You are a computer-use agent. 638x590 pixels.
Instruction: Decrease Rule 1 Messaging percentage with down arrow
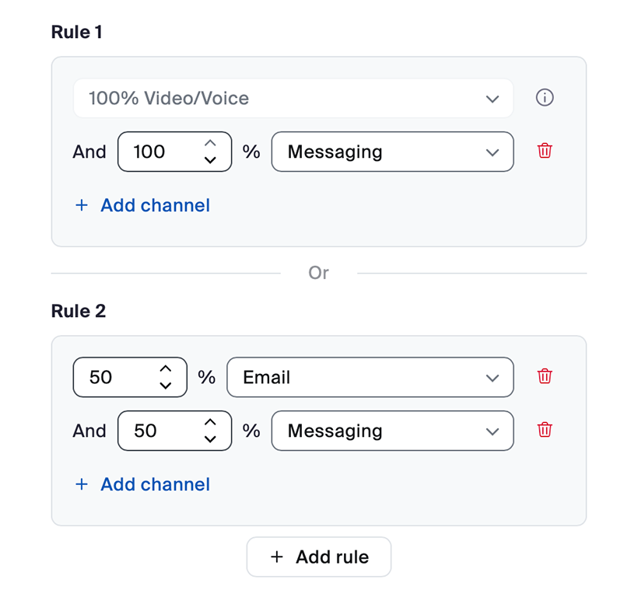click(209, 159)
